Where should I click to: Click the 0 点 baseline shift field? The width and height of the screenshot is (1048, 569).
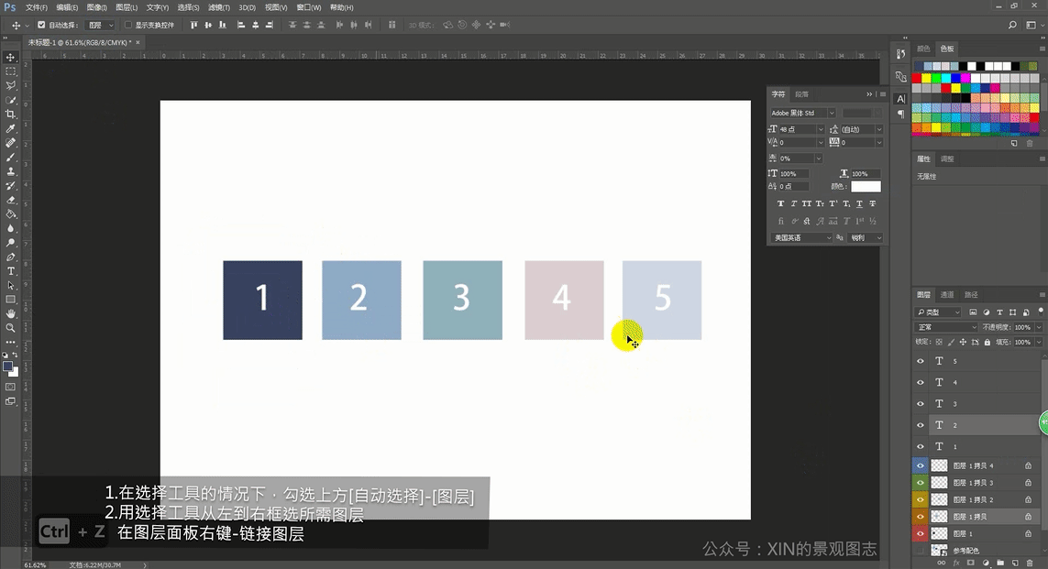click(794, 186)
